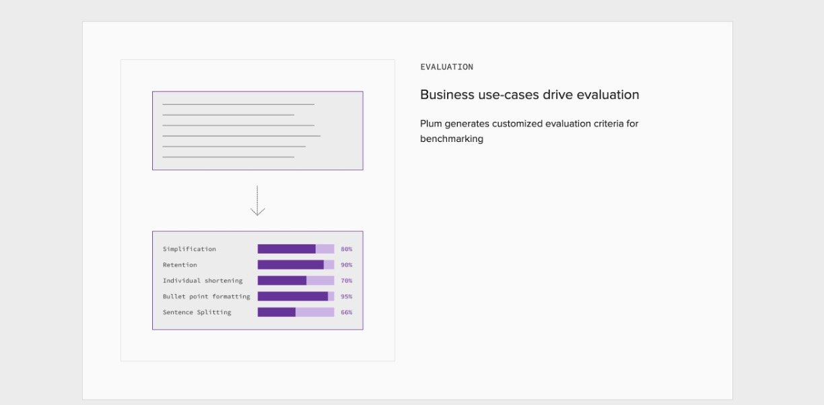The width and height of the screenshot is (824, 405).
Task: Click the Retention progress bar
Action: coord(296,265)
